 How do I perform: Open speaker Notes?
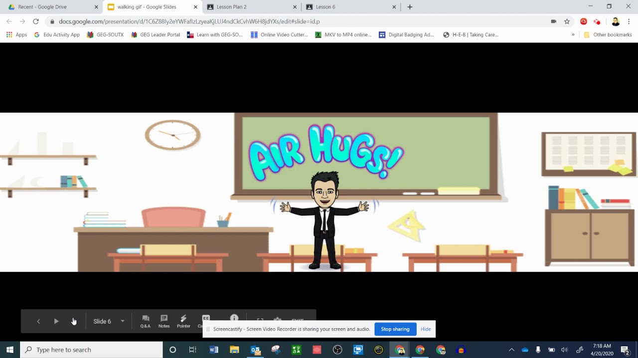click(164, 322)
